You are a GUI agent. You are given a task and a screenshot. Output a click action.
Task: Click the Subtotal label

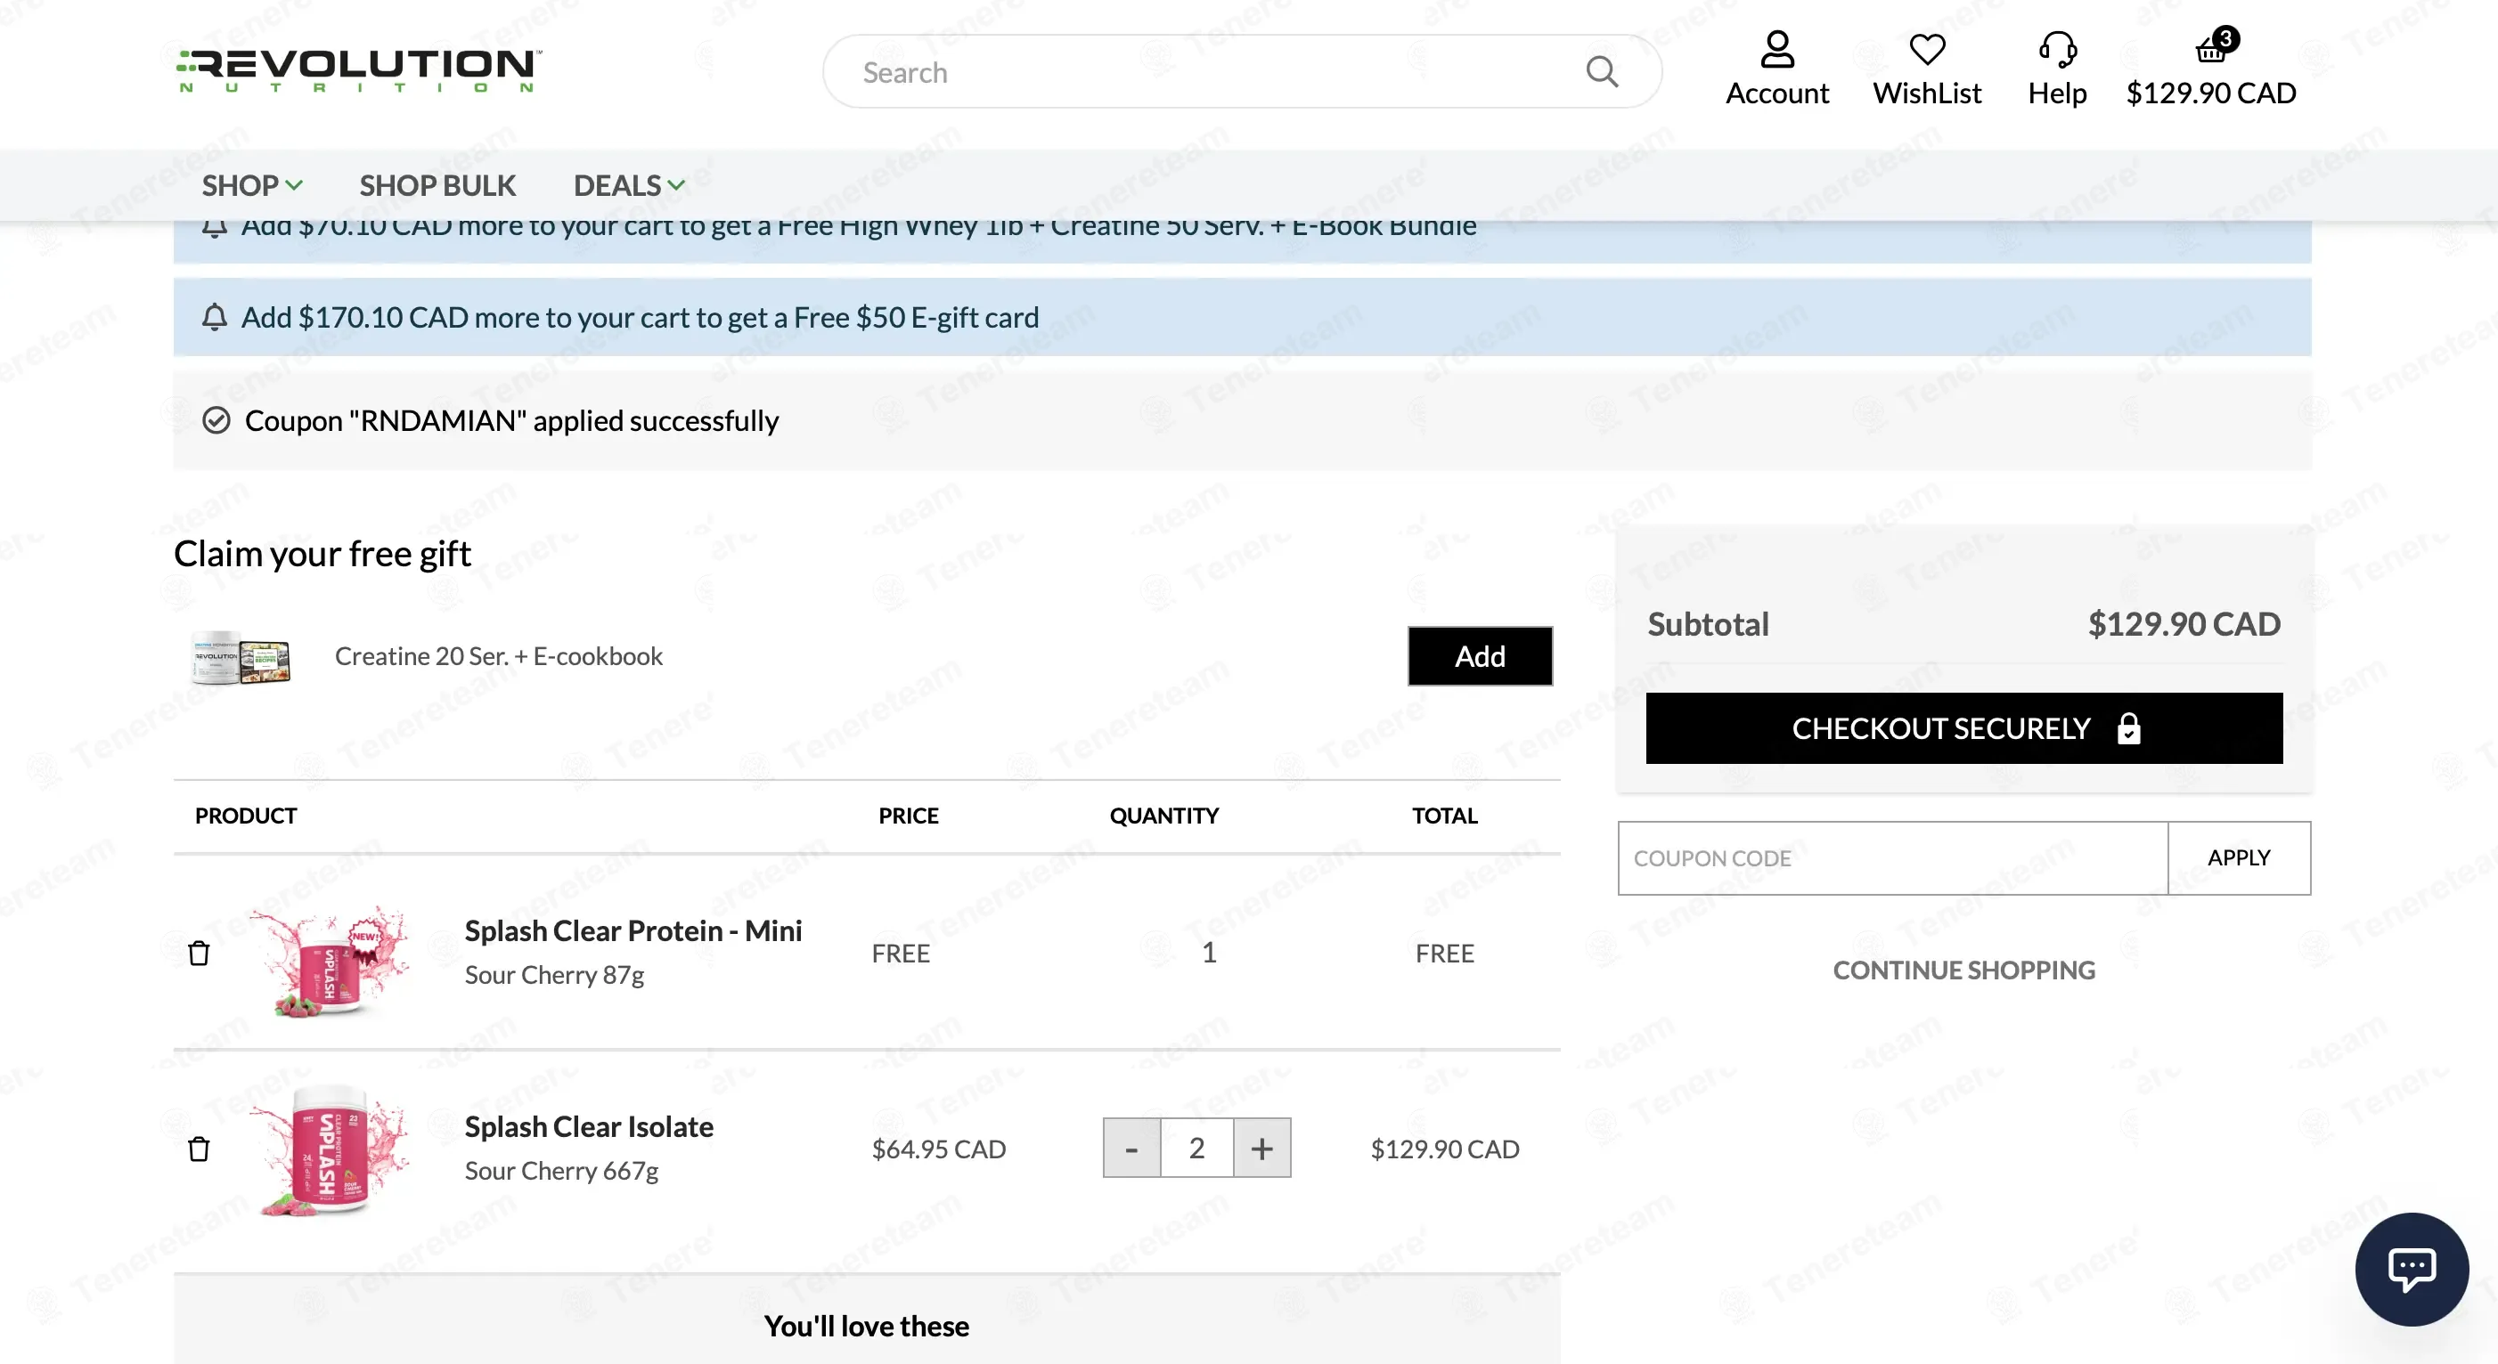1708,623
